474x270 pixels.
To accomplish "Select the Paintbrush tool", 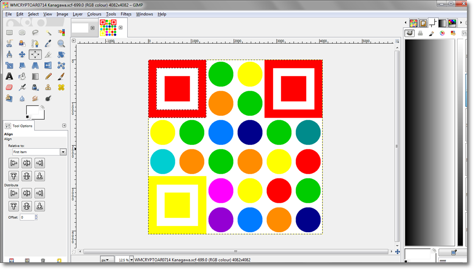I will (x=61, y=76).
